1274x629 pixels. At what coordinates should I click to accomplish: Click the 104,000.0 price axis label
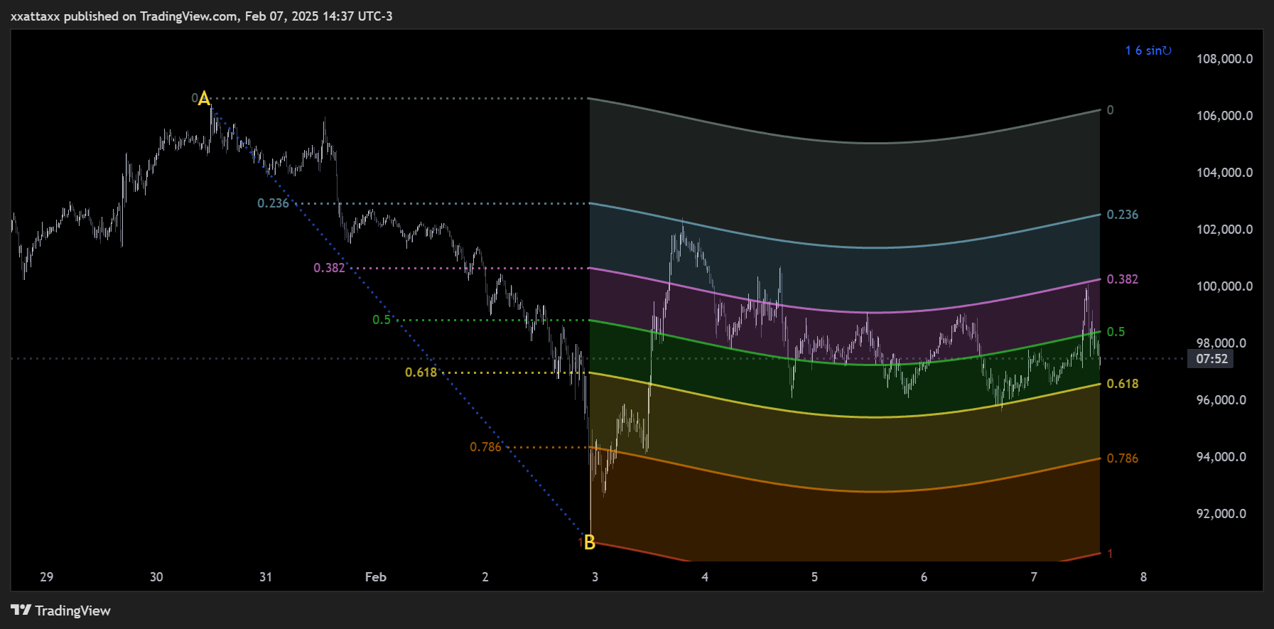(x=1224, y=173)
